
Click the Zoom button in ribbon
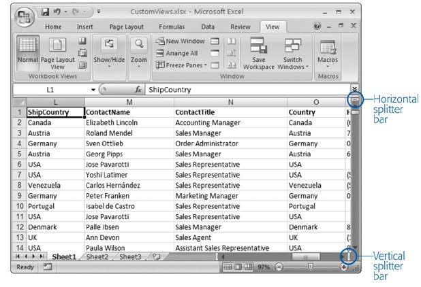tap(139, 53)
